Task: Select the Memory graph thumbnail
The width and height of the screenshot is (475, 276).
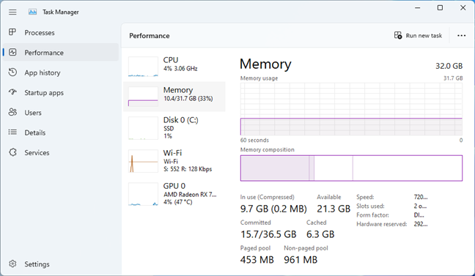Action: point(143,96)
